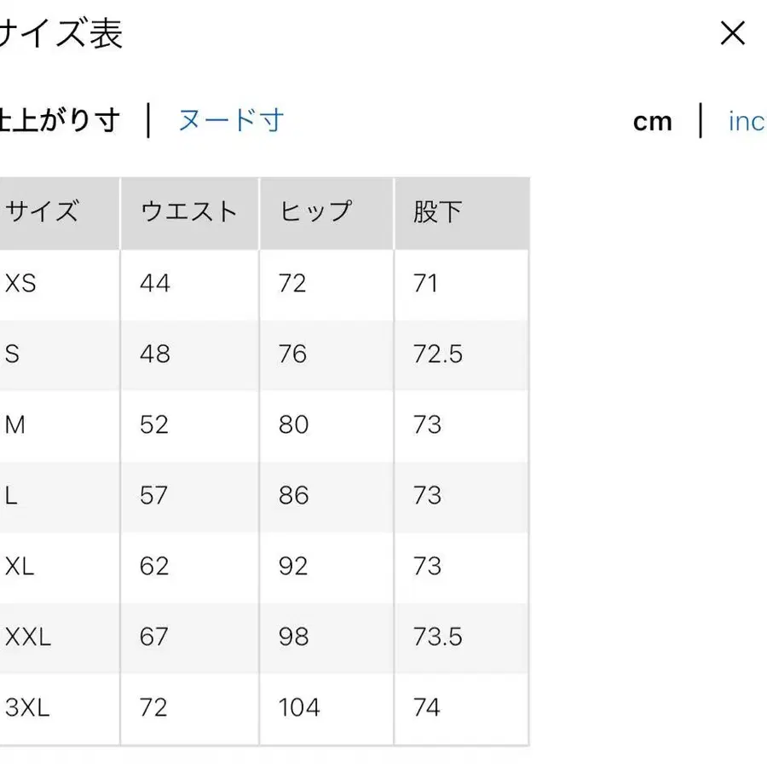Click waist value 67 for XXL
The height and width of the screenshot is (767, 767).
tap(154, 637)
